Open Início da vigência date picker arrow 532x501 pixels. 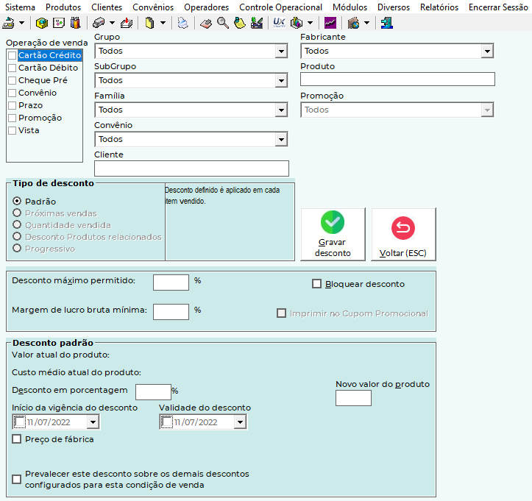(x=93, y=422)
